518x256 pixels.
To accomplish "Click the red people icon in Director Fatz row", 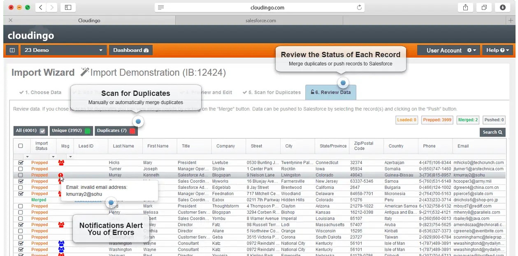I will [x=61, y=225].
